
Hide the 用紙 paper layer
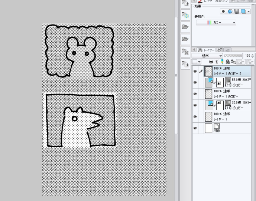195,128
